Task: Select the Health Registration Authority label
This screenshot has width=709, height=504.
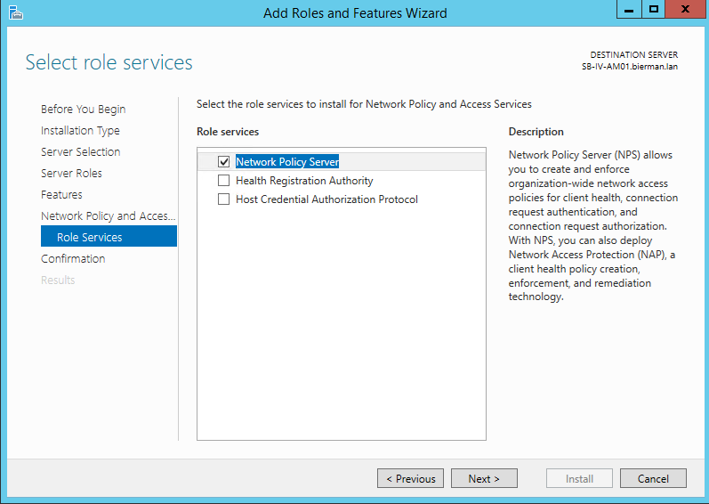Action: click(304, 181)
